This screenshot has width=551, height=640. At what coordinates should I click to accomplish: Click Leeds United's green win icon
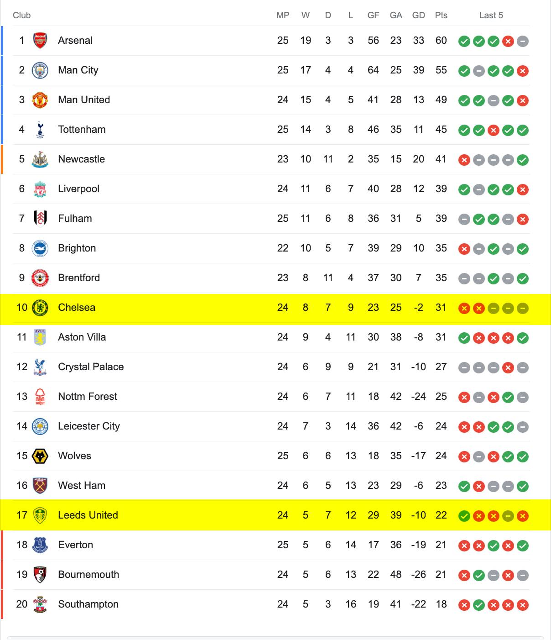point(464,516)
